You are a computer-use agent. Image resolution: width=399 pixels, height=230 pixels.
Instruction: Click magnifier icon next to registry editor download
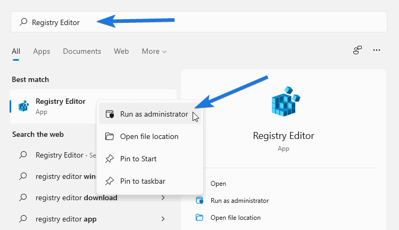tap(23, 198)
